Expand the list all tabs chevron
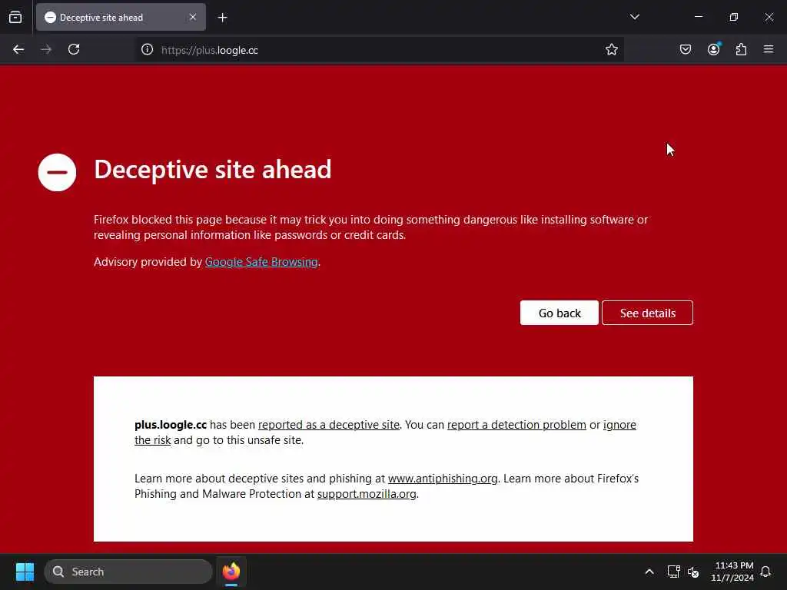This screenshot has width=787, height=590. 634,17
